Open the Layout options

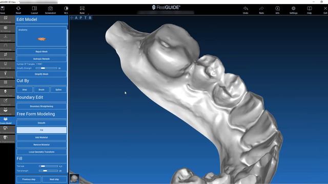tap(34, 10)
